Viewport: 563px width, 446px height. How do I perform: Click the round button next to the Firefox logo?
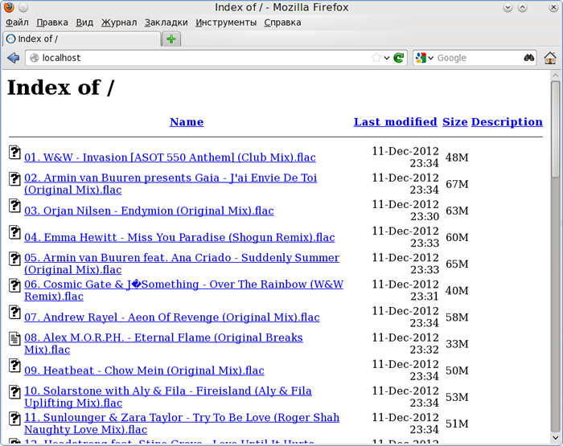click(x=23, y=7)
